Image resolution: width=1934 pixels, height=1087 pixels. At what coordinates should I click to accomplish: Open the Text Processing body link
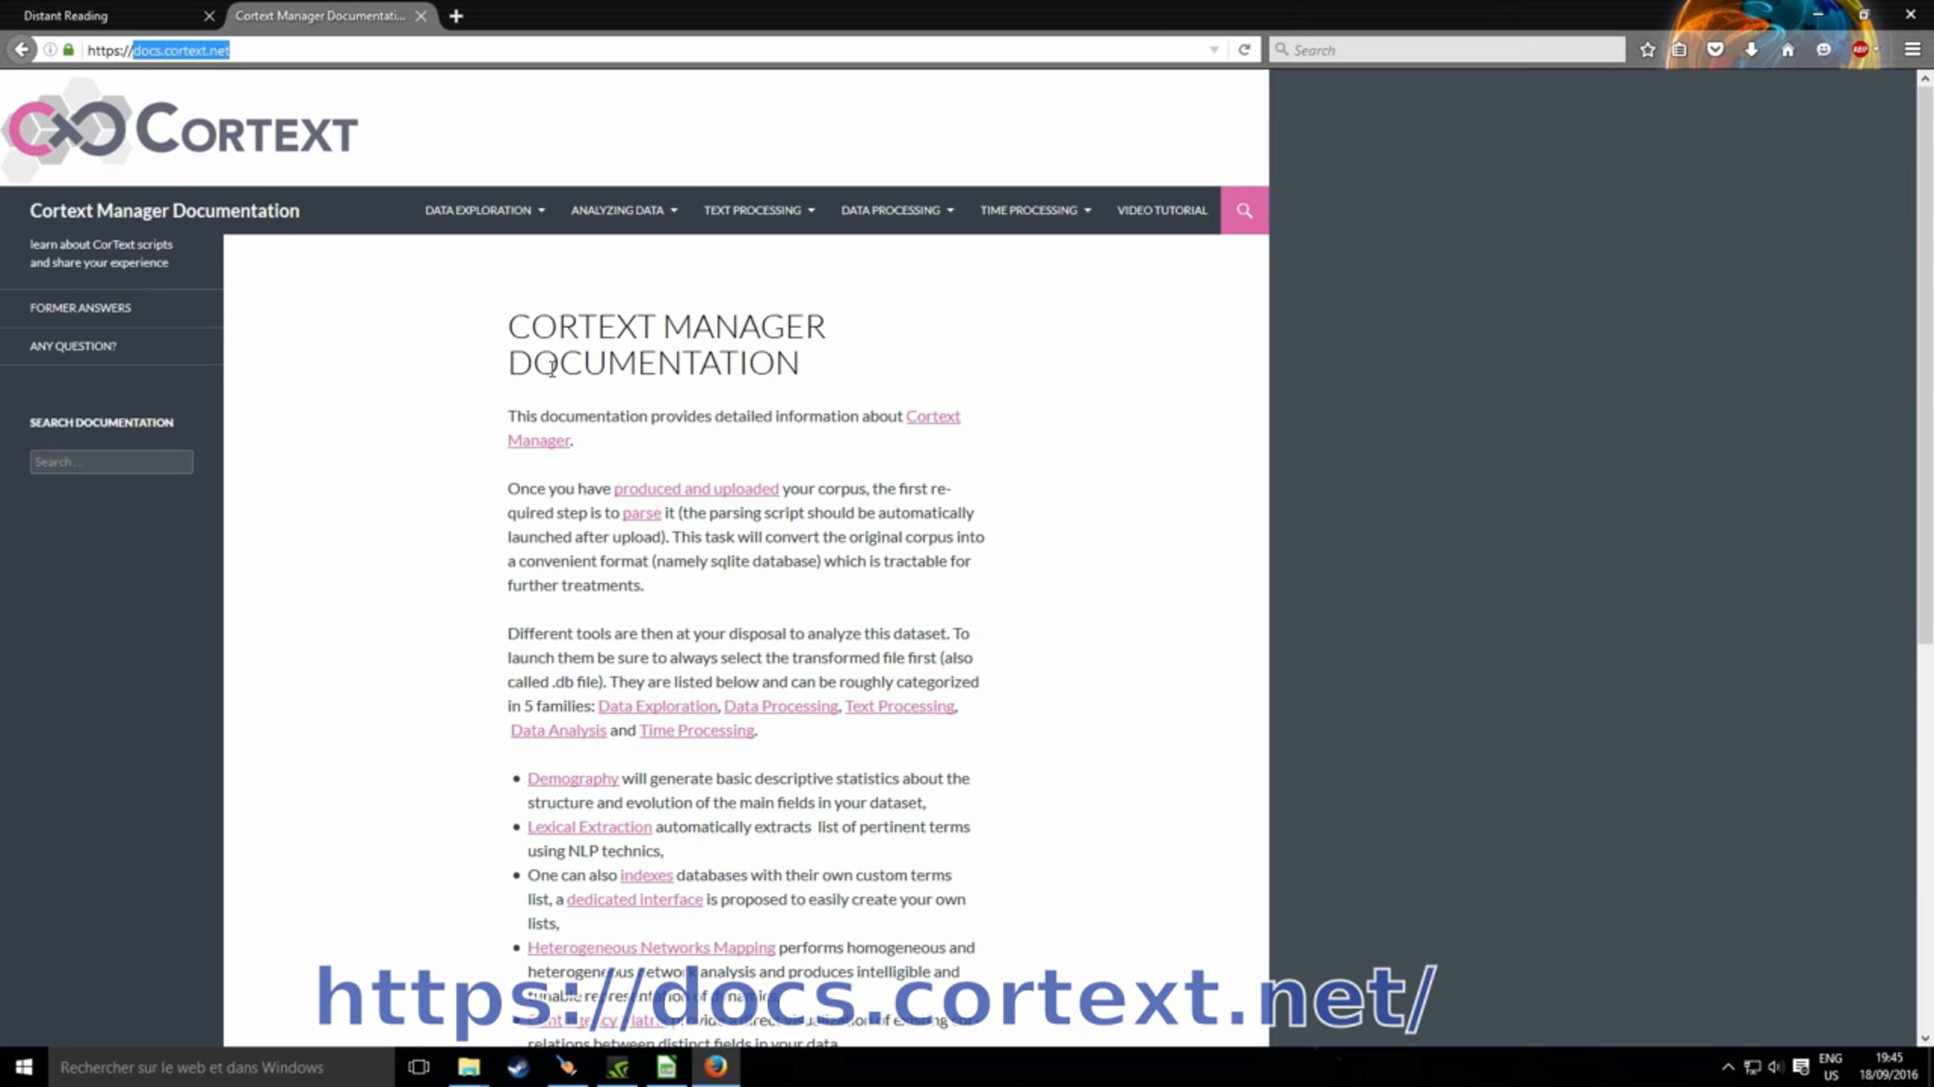pyautogui.click(x=900, y=706)
